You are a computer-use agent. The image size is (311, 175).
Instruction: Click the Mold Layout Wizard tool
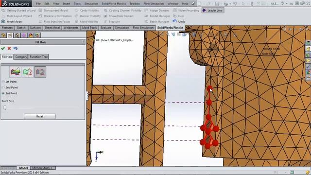coord(17,16)
